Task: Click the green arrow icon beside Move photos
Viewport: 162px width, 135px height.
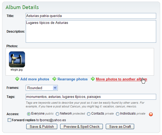Action: 93,79
